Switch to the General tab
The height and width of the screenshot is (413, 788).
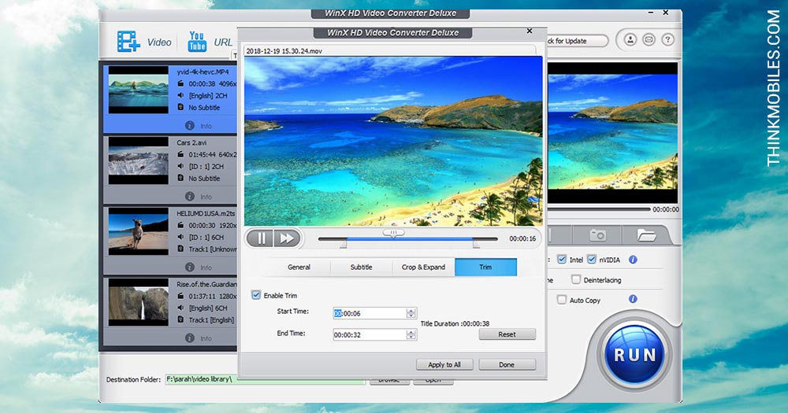(x=299, y=267)
